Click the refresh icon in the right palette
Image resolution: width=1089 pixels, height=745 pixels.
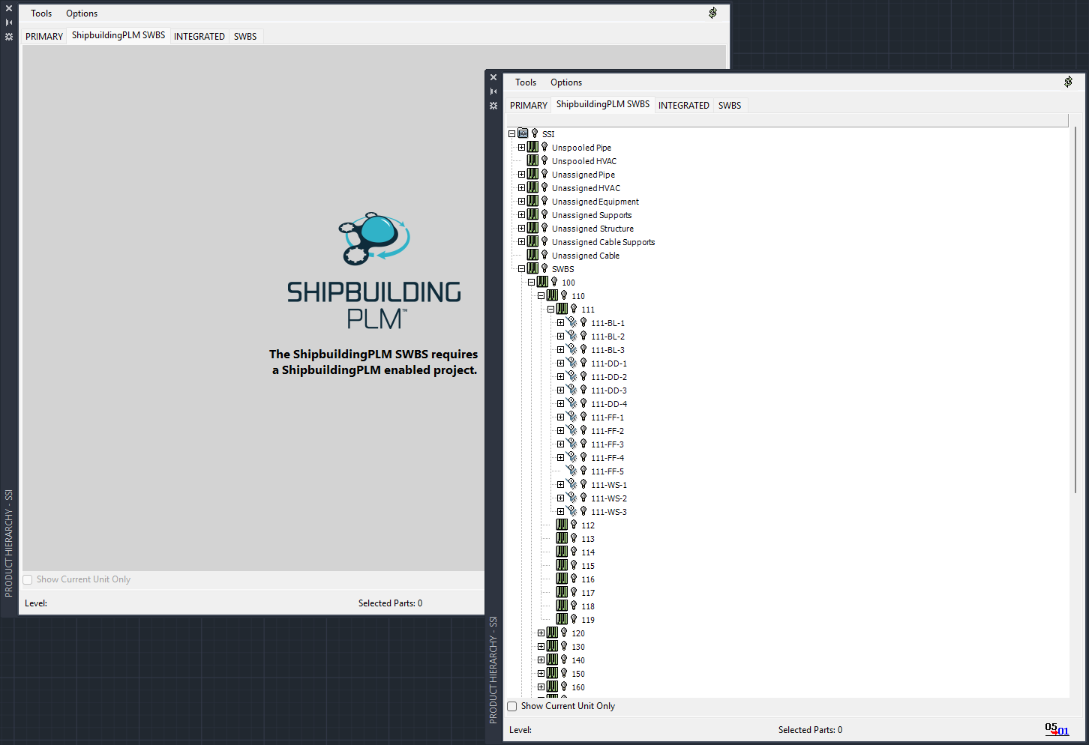[x=1068, y=82]
